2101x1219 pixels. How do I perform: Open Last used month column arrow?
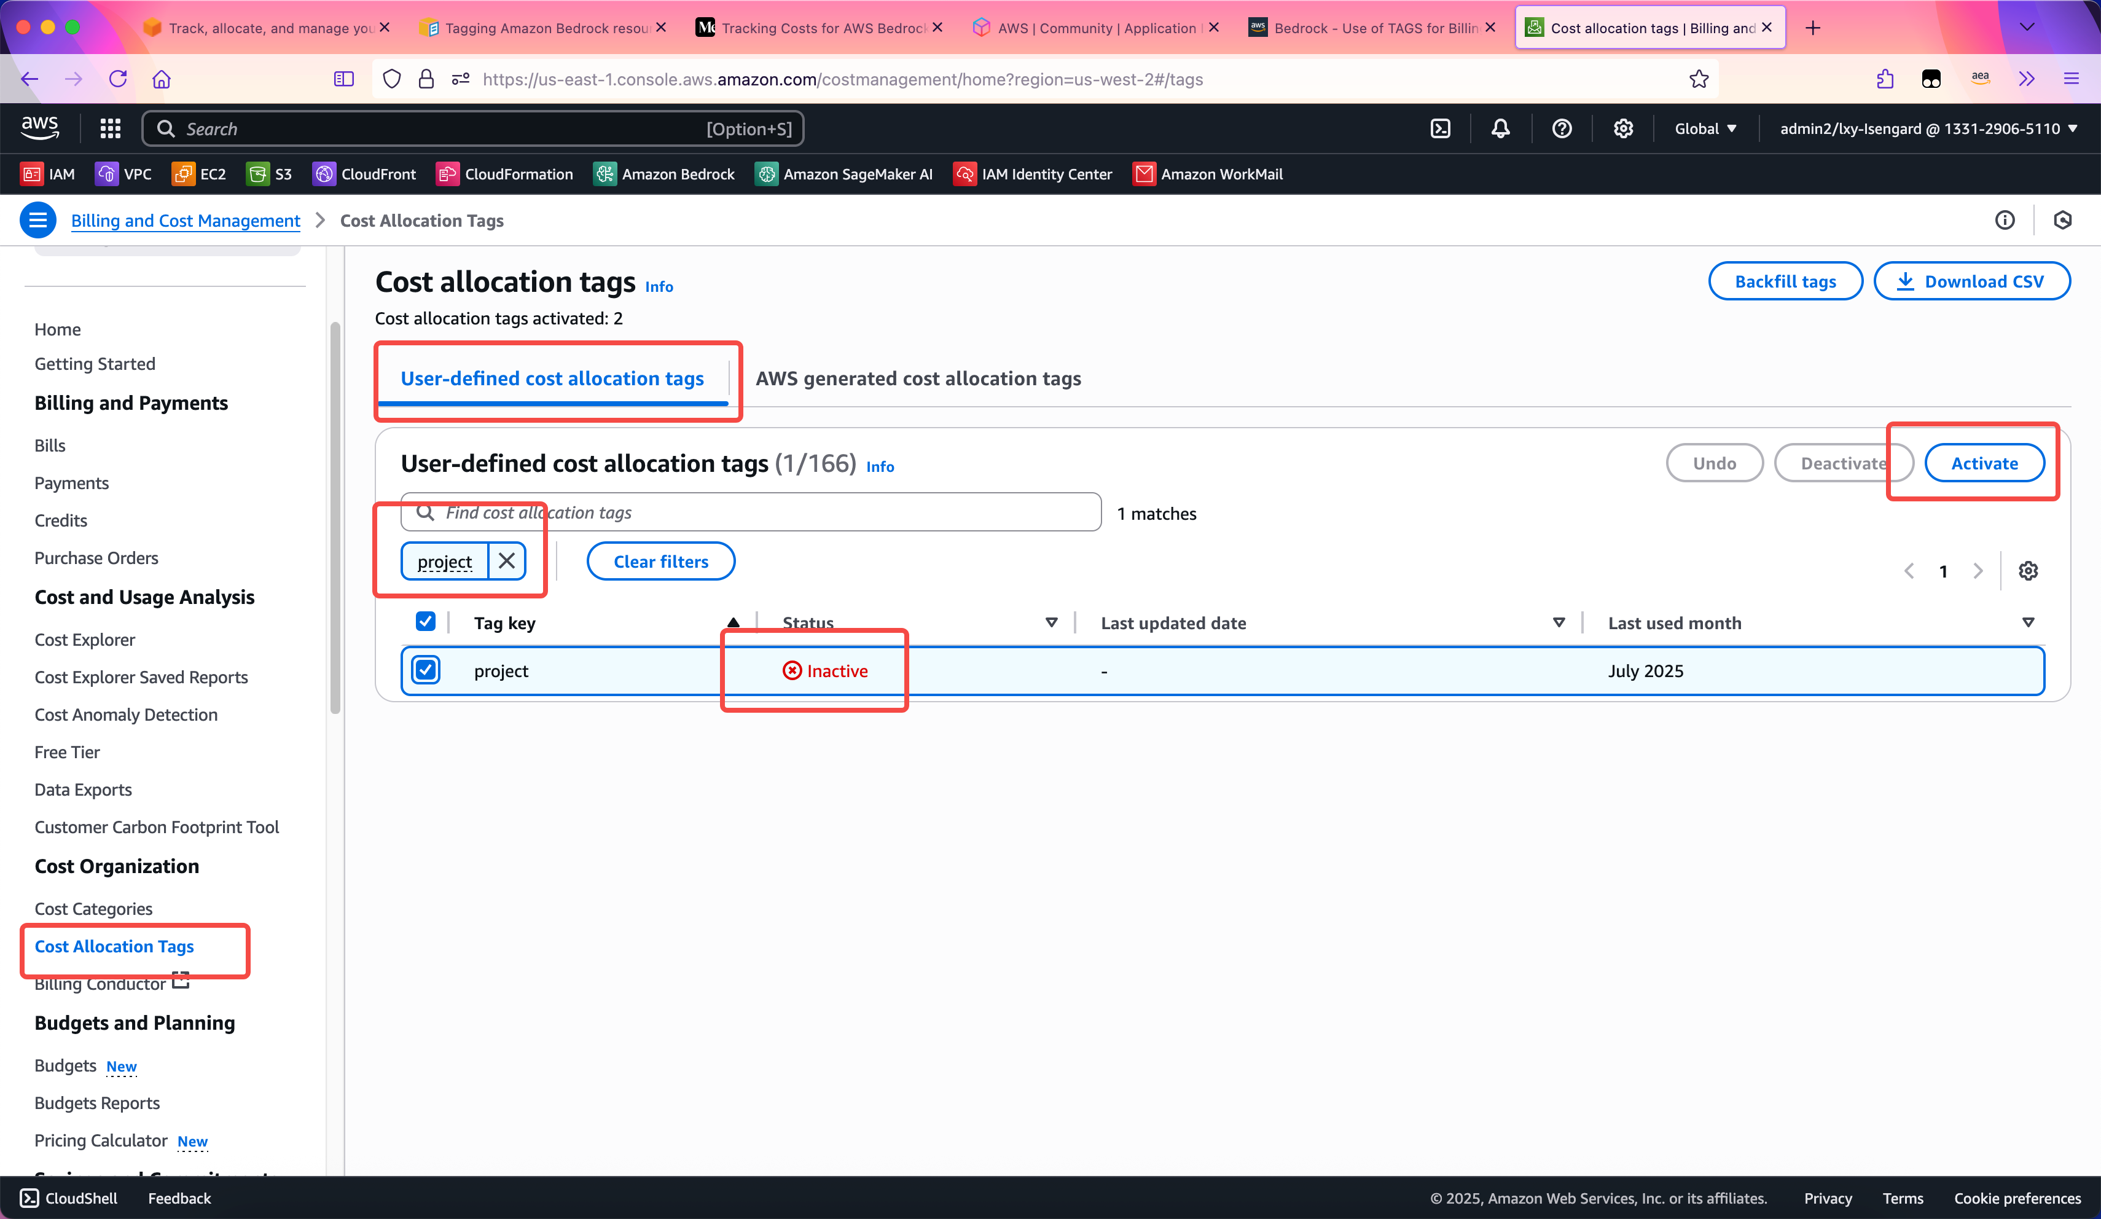2028,623
